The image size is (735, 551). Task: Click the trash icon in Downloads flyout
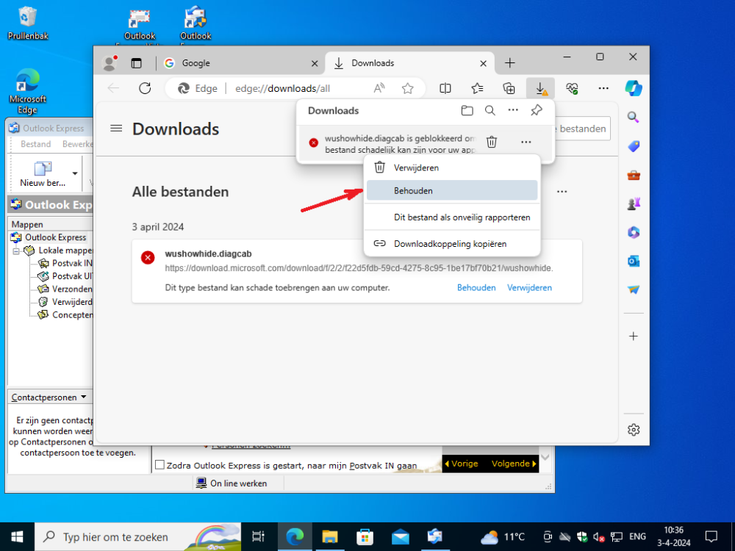(x=492, y=142)
